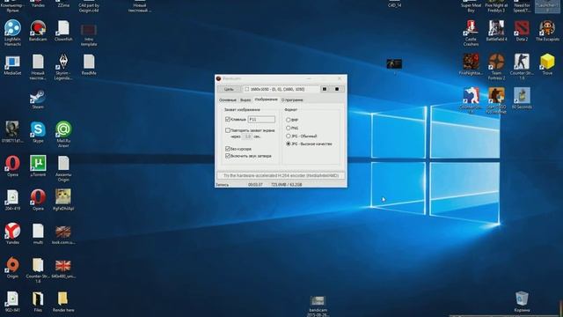This screenshot has width=563, height=317.
Task: Click the capture interval seconds field
Action: [x=247, y=136]
